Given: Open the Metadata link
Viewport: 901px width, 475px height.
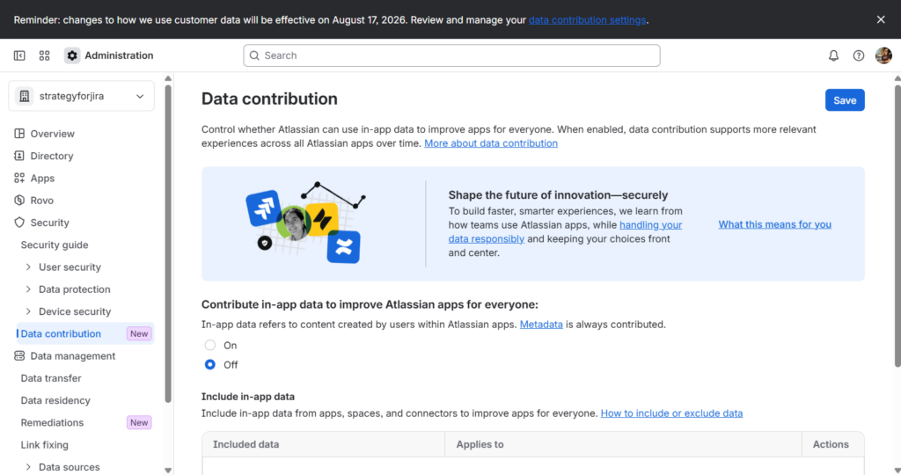Looking at the screenshot, I should point(541,325).
